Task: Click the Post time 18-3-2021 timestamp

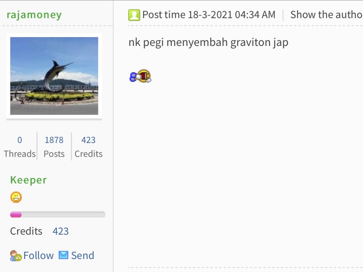Action: [x=209, y=15]
